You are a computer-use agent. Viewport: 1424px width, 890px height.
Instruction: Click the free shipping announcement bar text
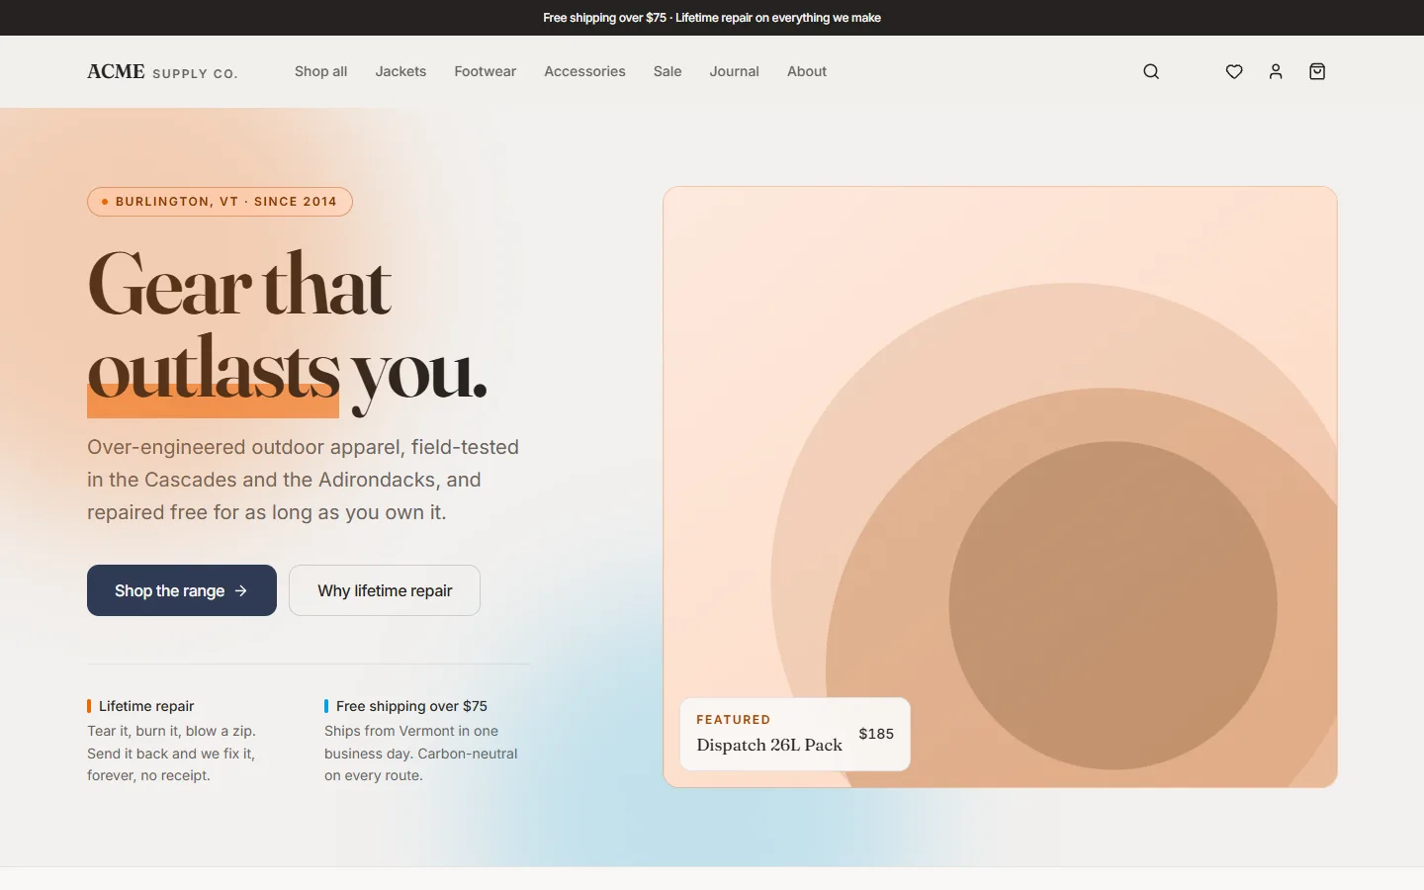point(712,18)
